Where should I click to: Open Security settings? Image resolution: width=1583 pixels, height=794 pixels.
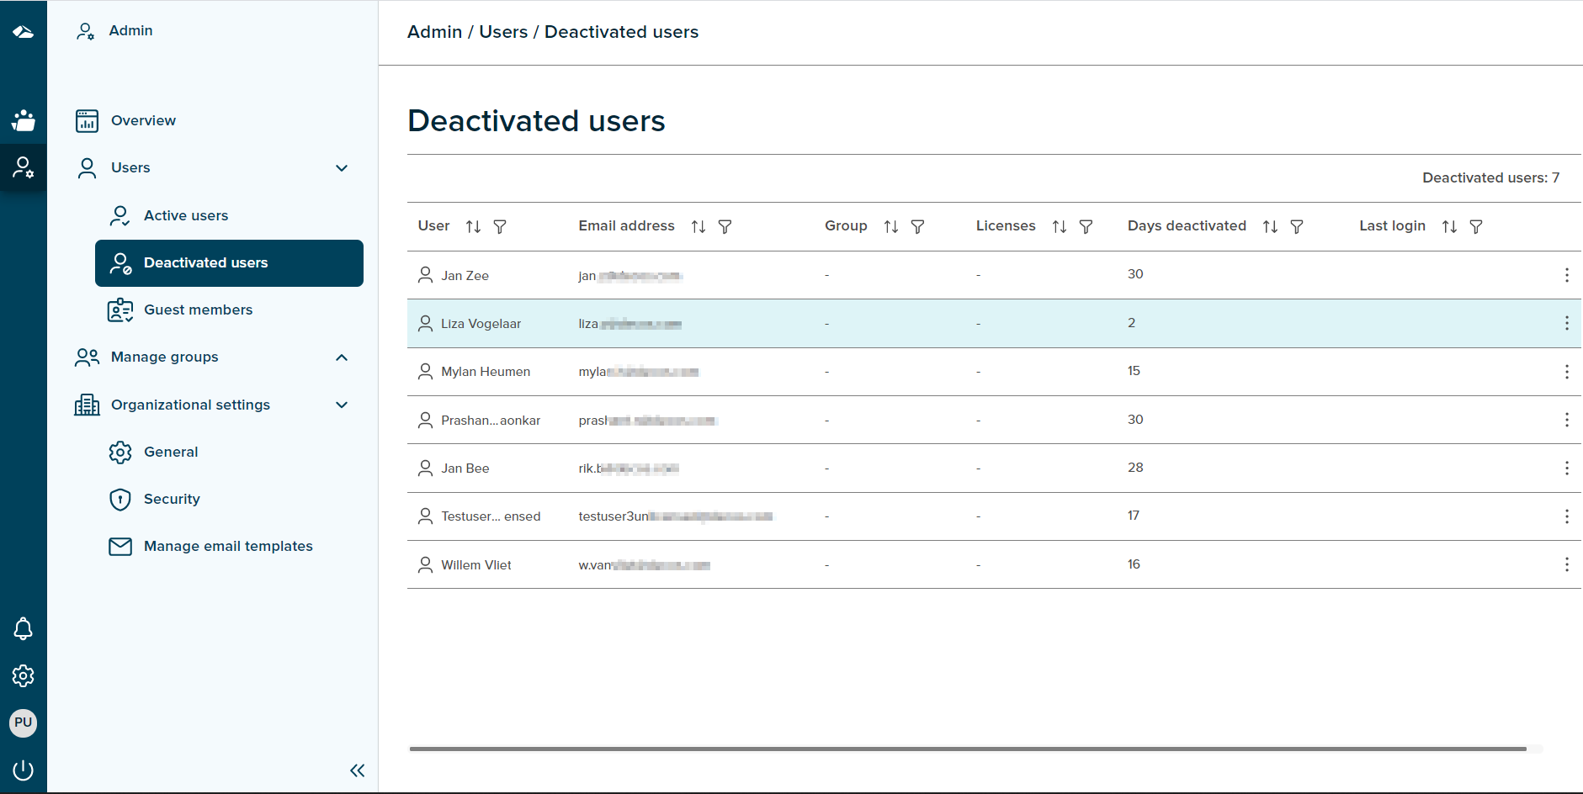tap(172, 499)
